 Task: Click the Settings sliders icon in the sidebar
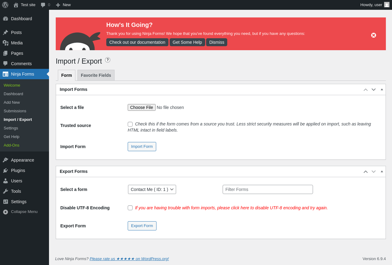click(6, 202)
